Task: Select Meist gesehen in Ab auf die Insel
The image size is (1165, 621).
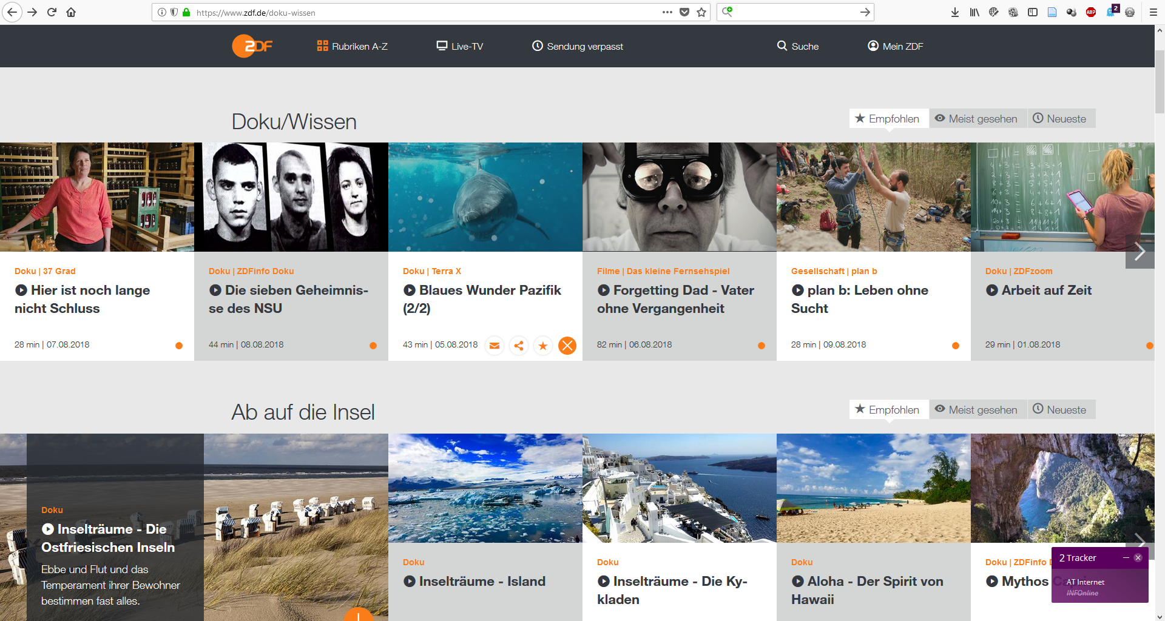Action: click(x=977, y=410)
